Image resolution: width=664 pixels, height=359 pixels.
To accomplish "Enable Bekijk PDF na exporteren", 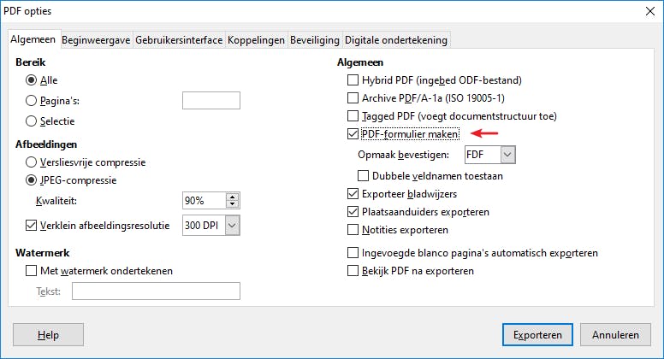I will tap(353, 271).
